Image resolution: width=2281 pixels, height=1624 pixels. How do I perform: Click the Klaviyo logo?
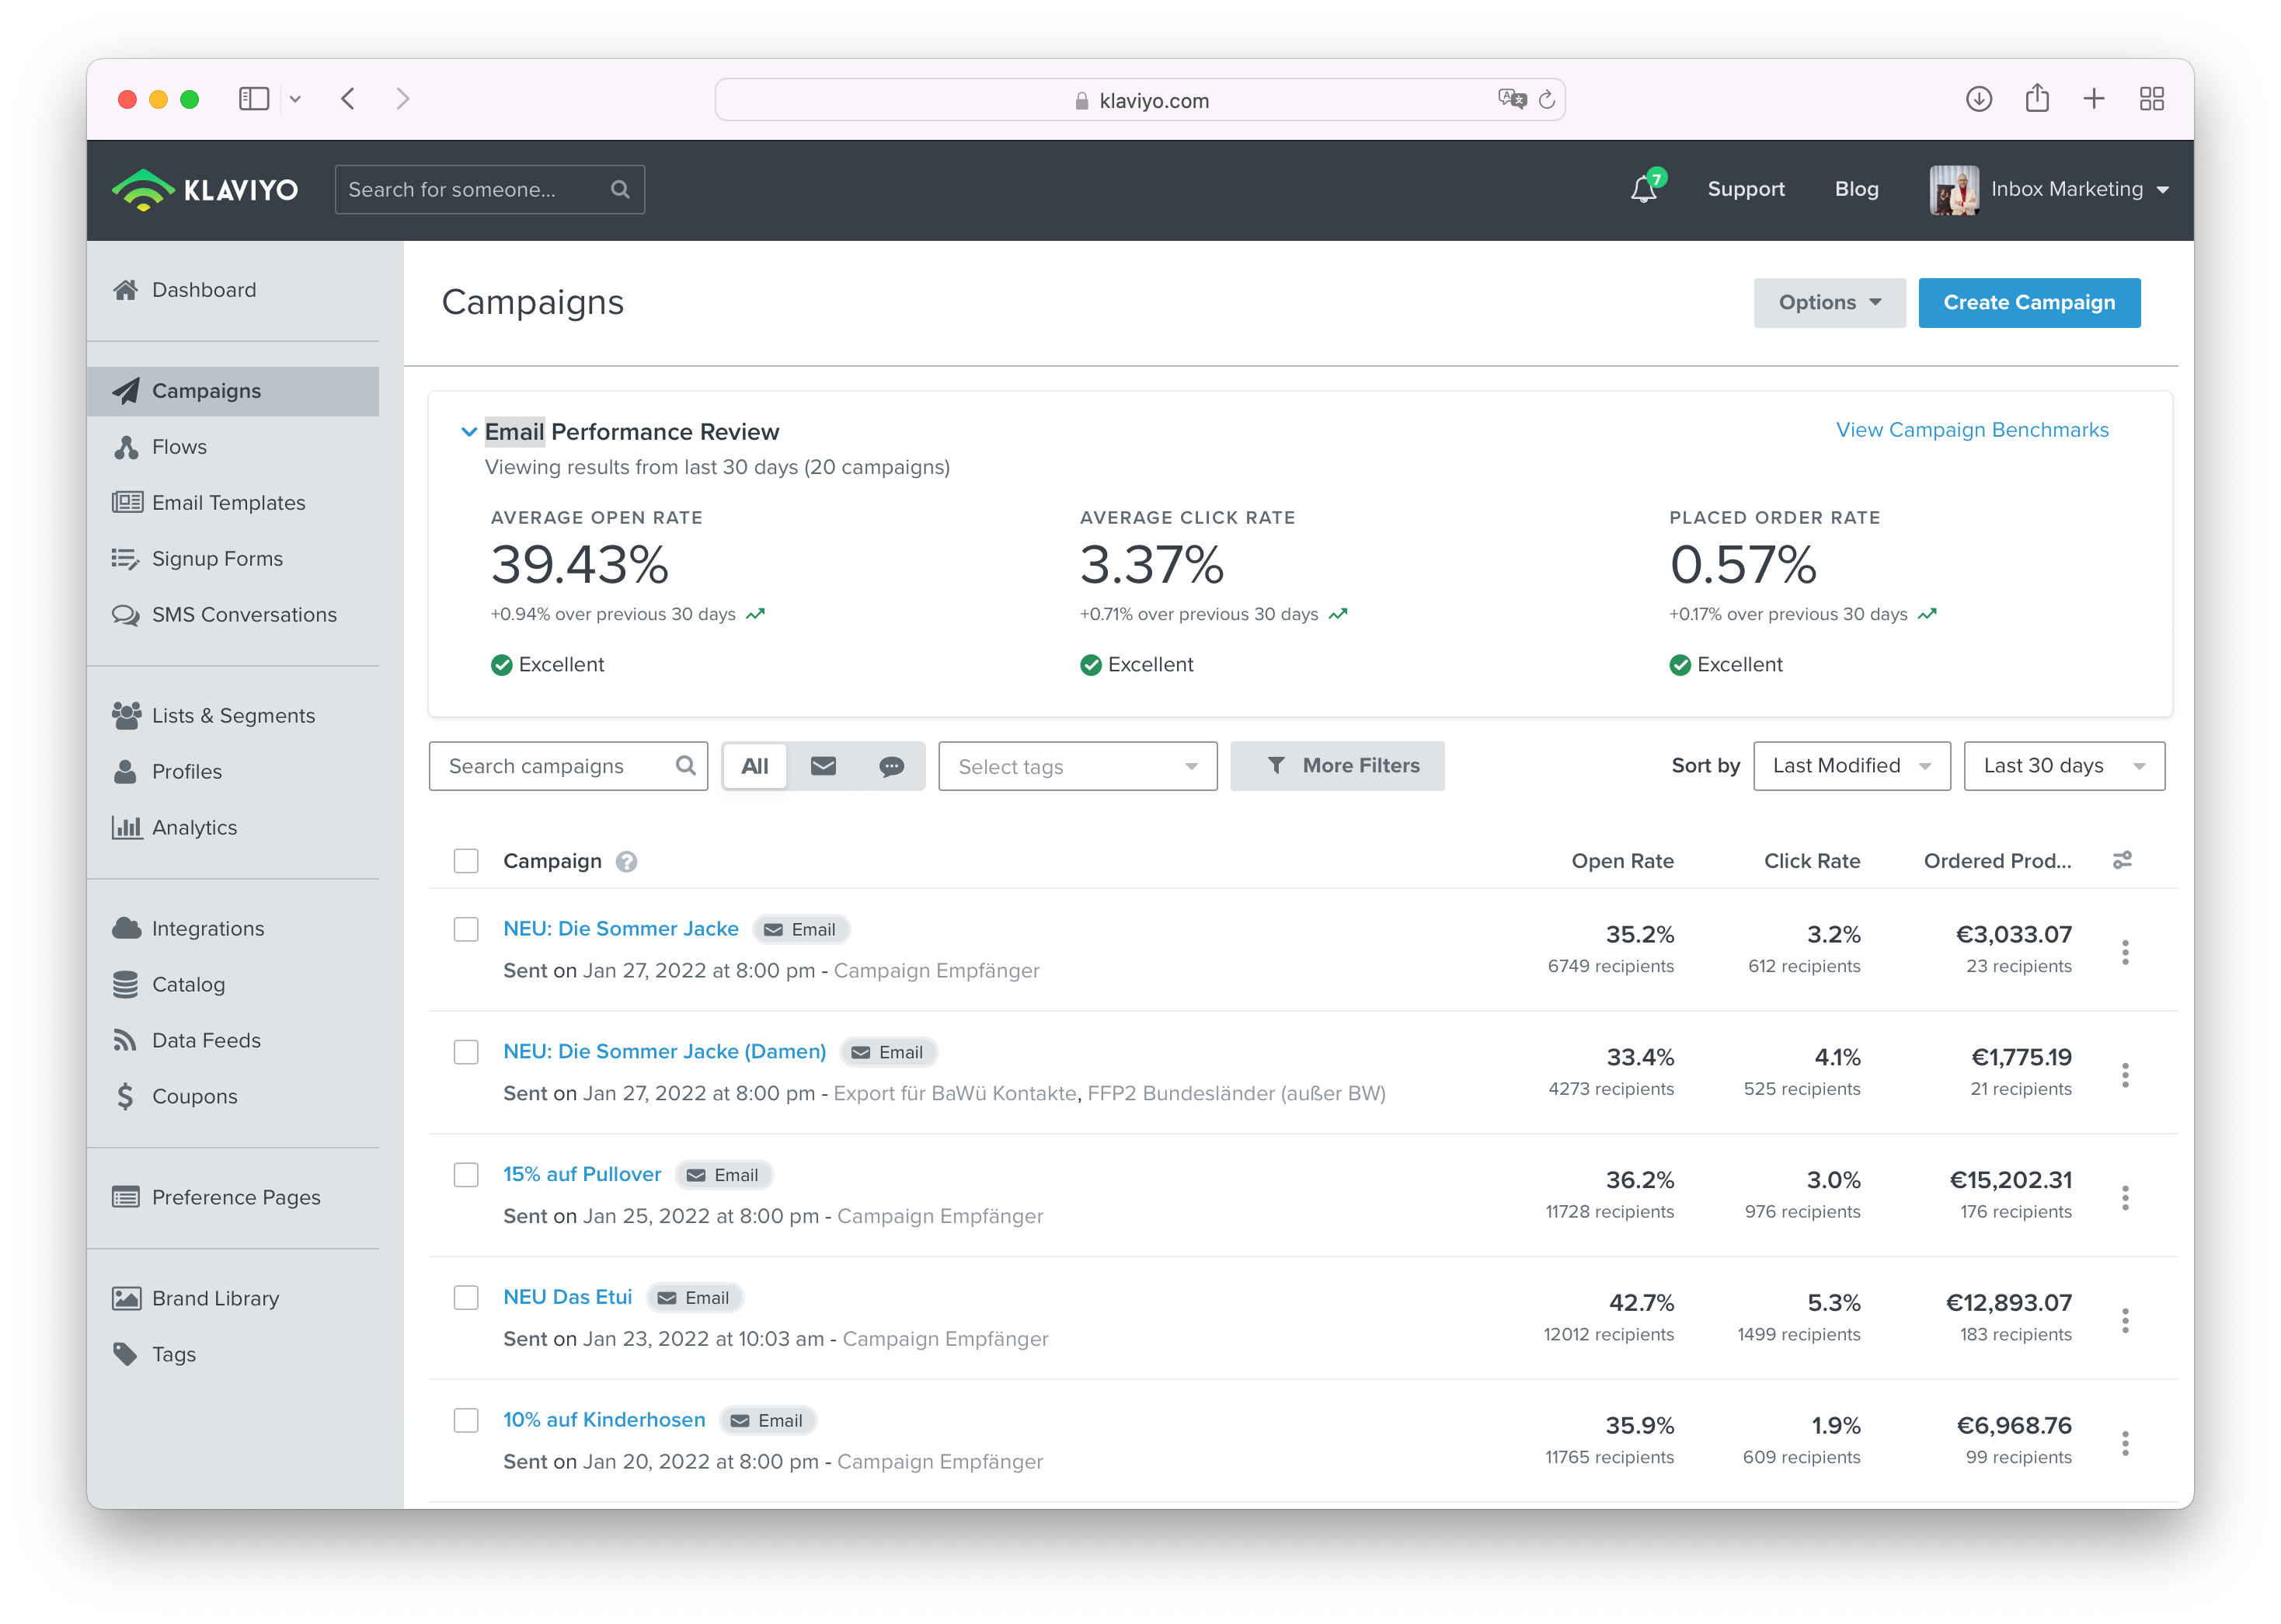click(x=206, y=189)
